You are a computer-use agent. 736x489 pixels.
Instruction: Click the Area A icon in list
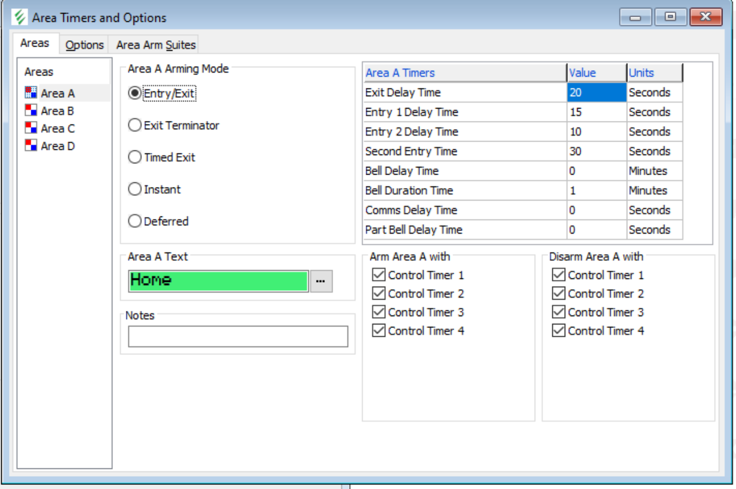tap(31, 93)
